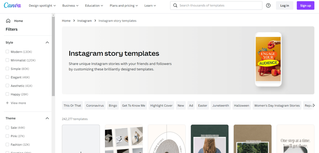Check the Sale theme filter
The image size is (319, 153).
[x=7, y=128]
